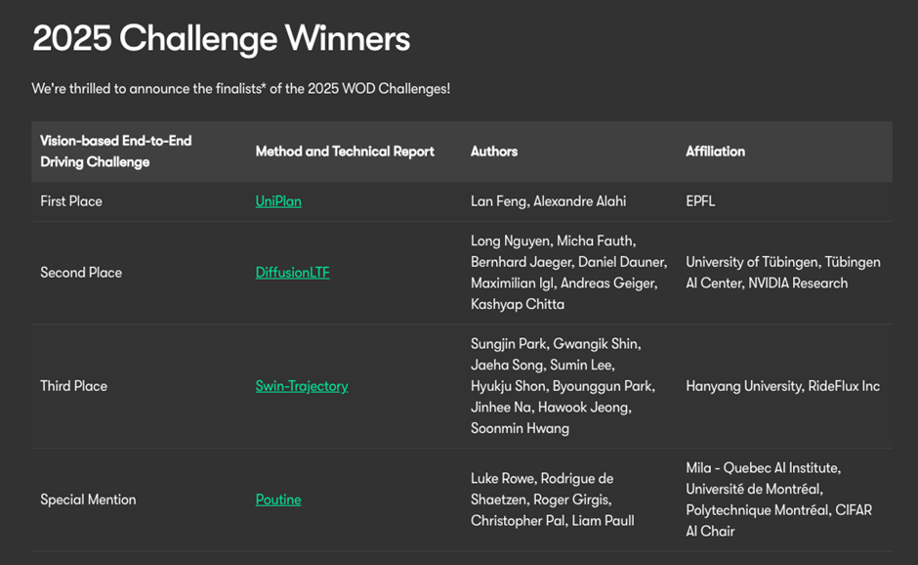Click the finalists announcement sentence
The height and width of the screenshot is (565, 918).
click(240, 89)
